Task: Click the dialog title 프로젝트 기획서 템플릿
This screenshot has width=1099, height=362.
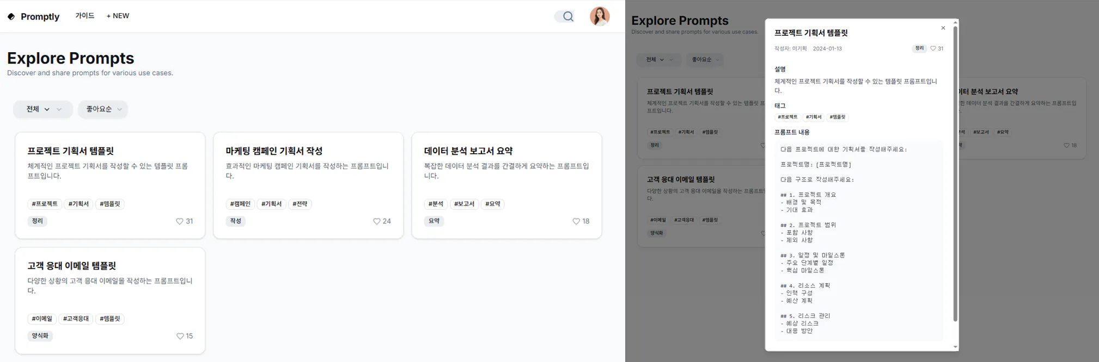Action: click(811, 33)
